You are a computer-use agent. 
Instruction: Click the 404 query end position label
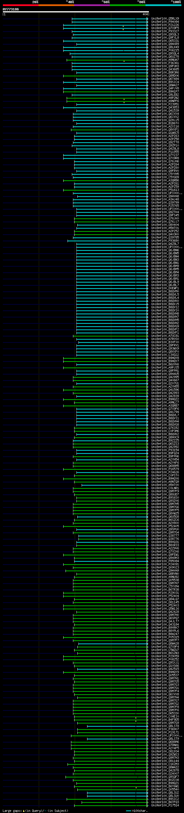tap(145, 14)
